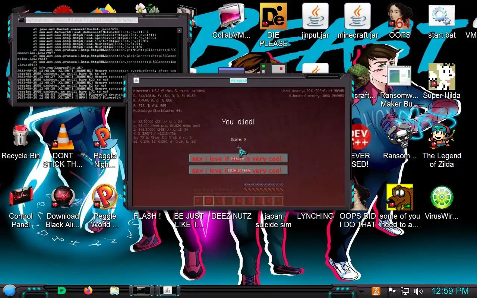Viewport: 477px width, 298px height.
Task: Select the VirusWir... lime icon
Action: tap(442, 202)
